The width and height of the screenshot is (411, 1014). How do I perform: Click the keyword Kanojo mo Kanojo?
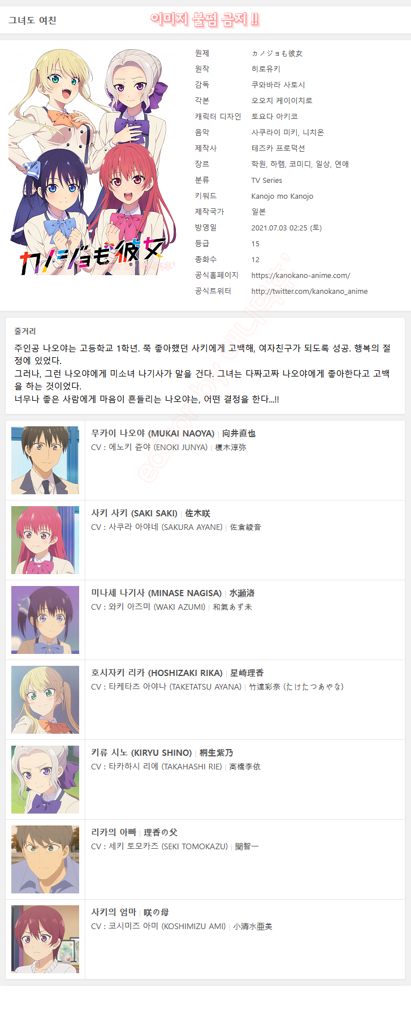(x=282, y=196)
